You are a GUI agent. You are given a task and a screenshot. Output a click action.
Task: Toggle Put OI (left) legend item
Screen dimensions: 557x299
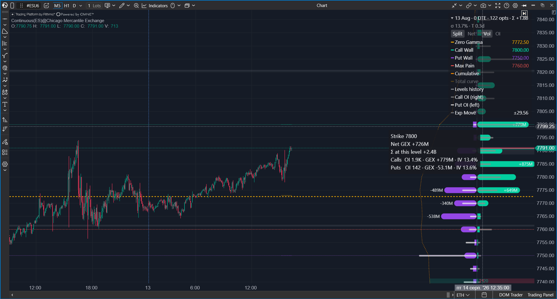pyautogui.click(x=465, y=105)
